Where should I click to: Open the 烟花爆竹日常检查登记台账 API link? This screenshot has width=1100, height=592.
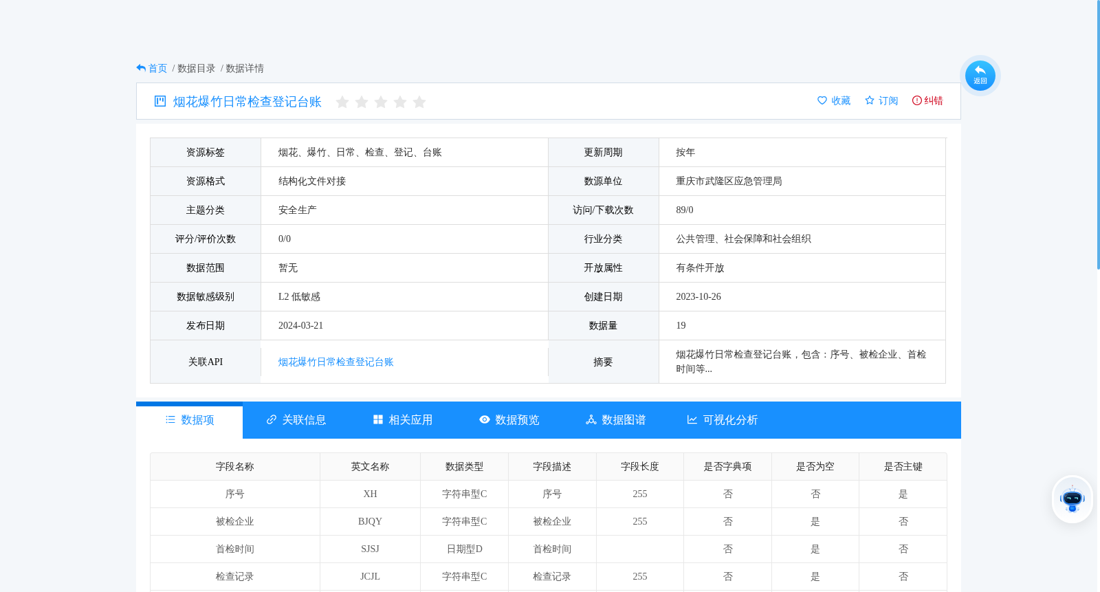[335, 362]
